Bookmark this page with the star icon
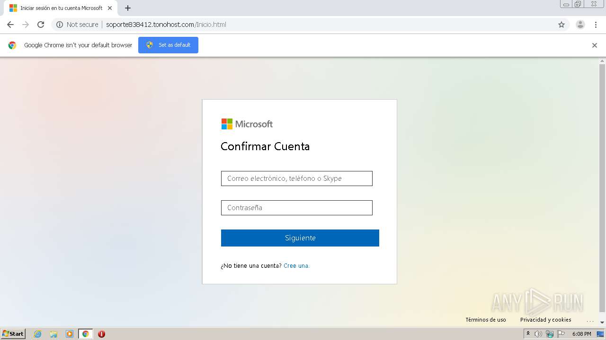The image size is (606, 340). pos(561,25)
